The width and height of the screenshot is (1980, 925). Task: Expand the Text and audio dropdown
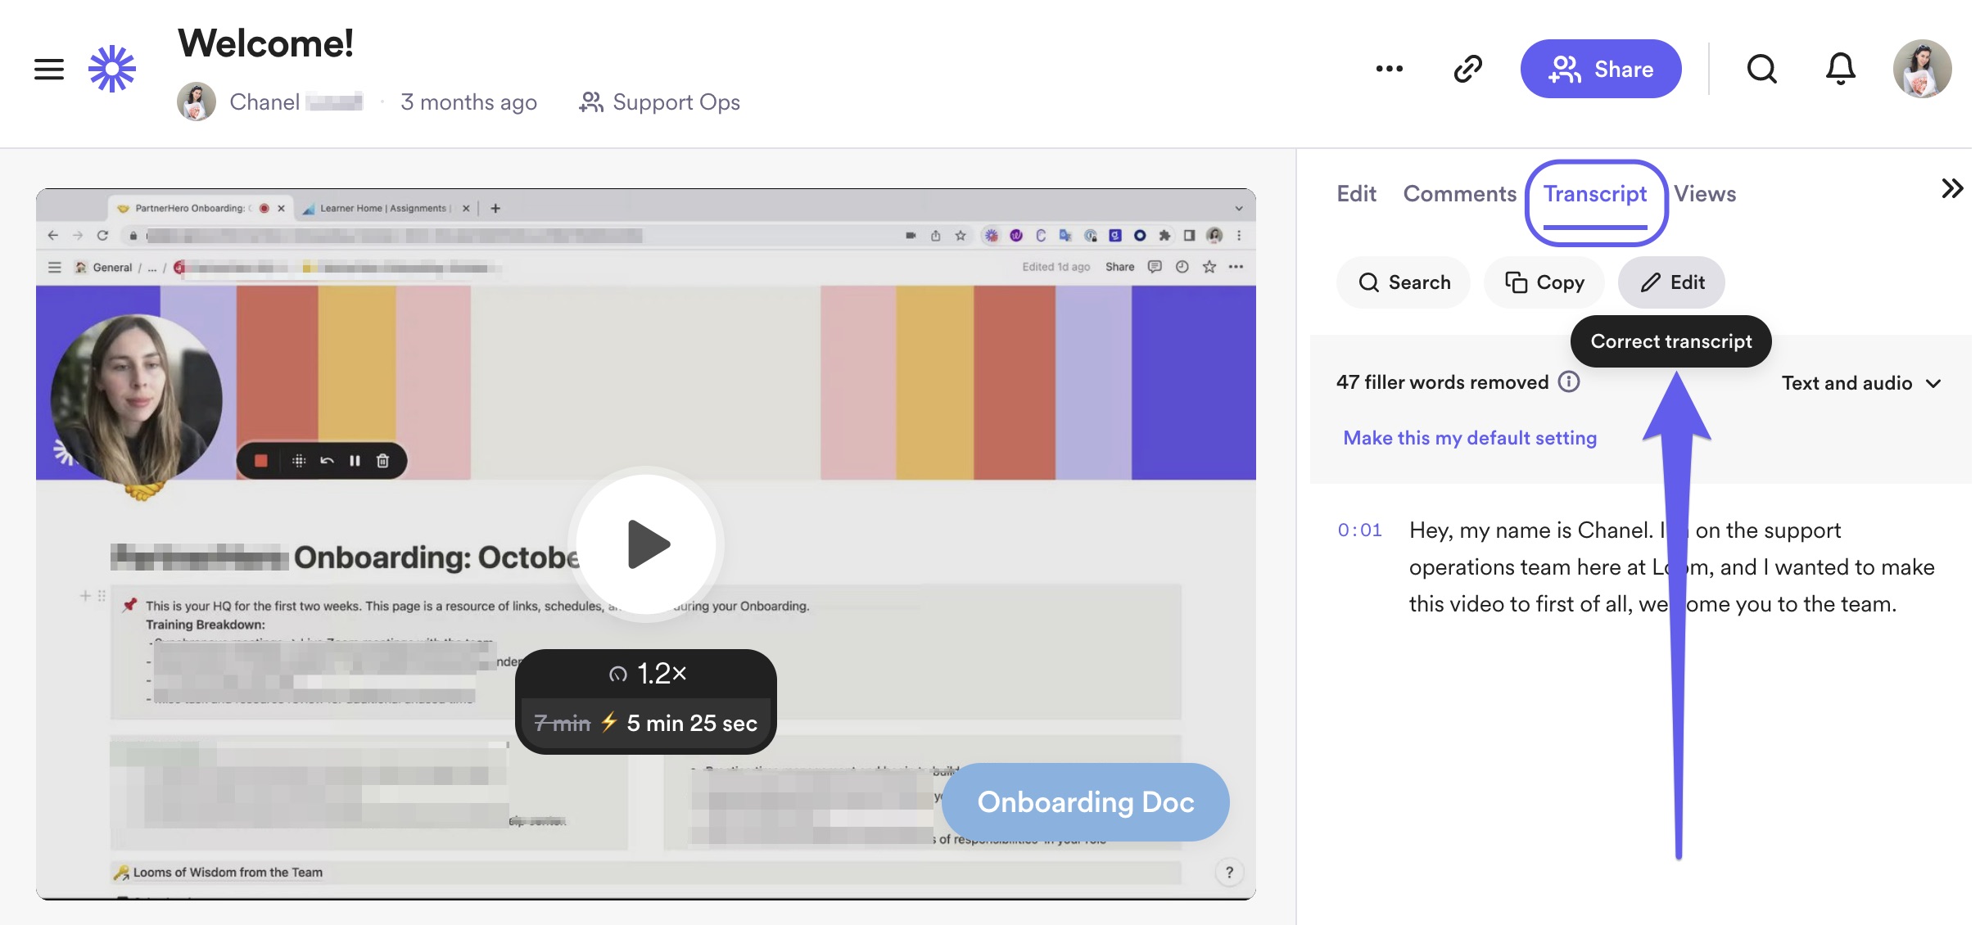[x=1860, y=383]
